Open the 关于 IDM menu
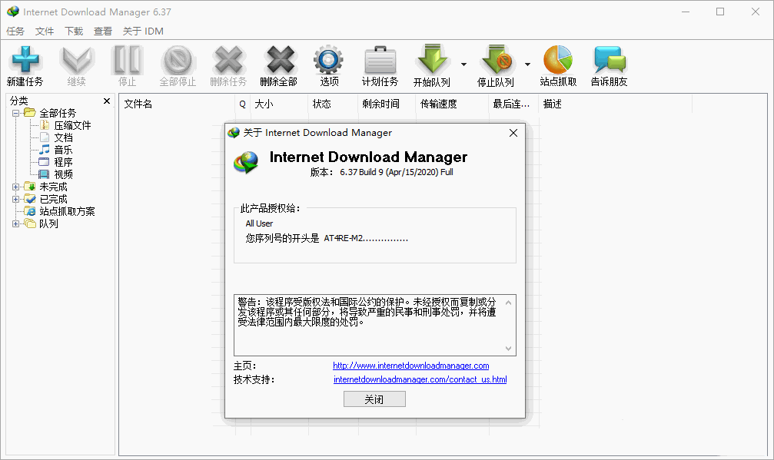 coord(143,31)
